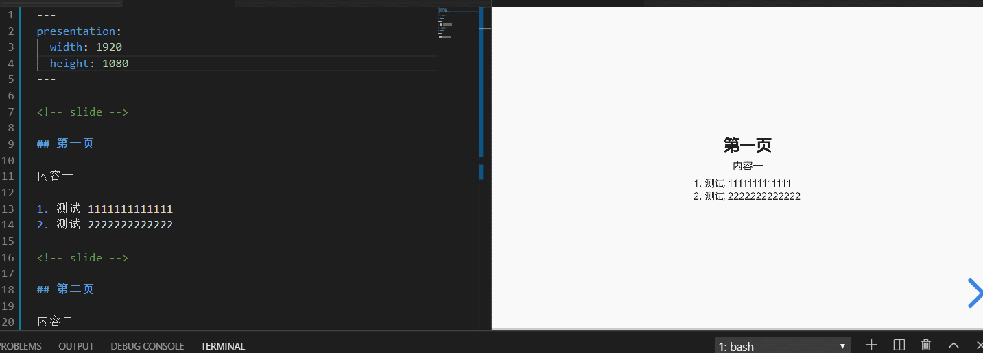Kill terminal using trash icon
This screenshot has height=353, width=983.
(926, 345)
